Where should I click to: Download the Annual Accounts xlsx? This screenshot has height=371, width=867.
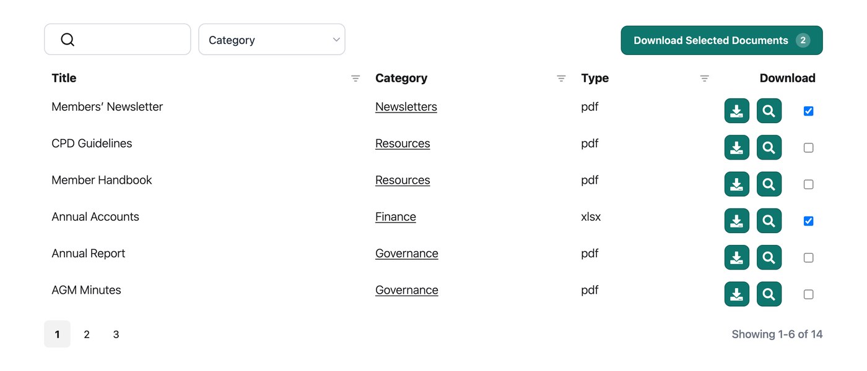point(737,221)
